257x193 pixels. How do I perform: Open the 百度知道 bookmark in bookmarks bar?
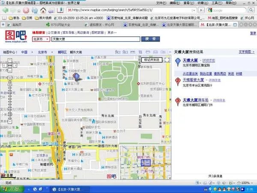click(127, 18)
